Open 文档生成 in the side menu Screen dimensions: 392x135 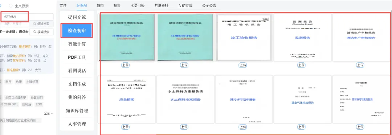[77, 84]
